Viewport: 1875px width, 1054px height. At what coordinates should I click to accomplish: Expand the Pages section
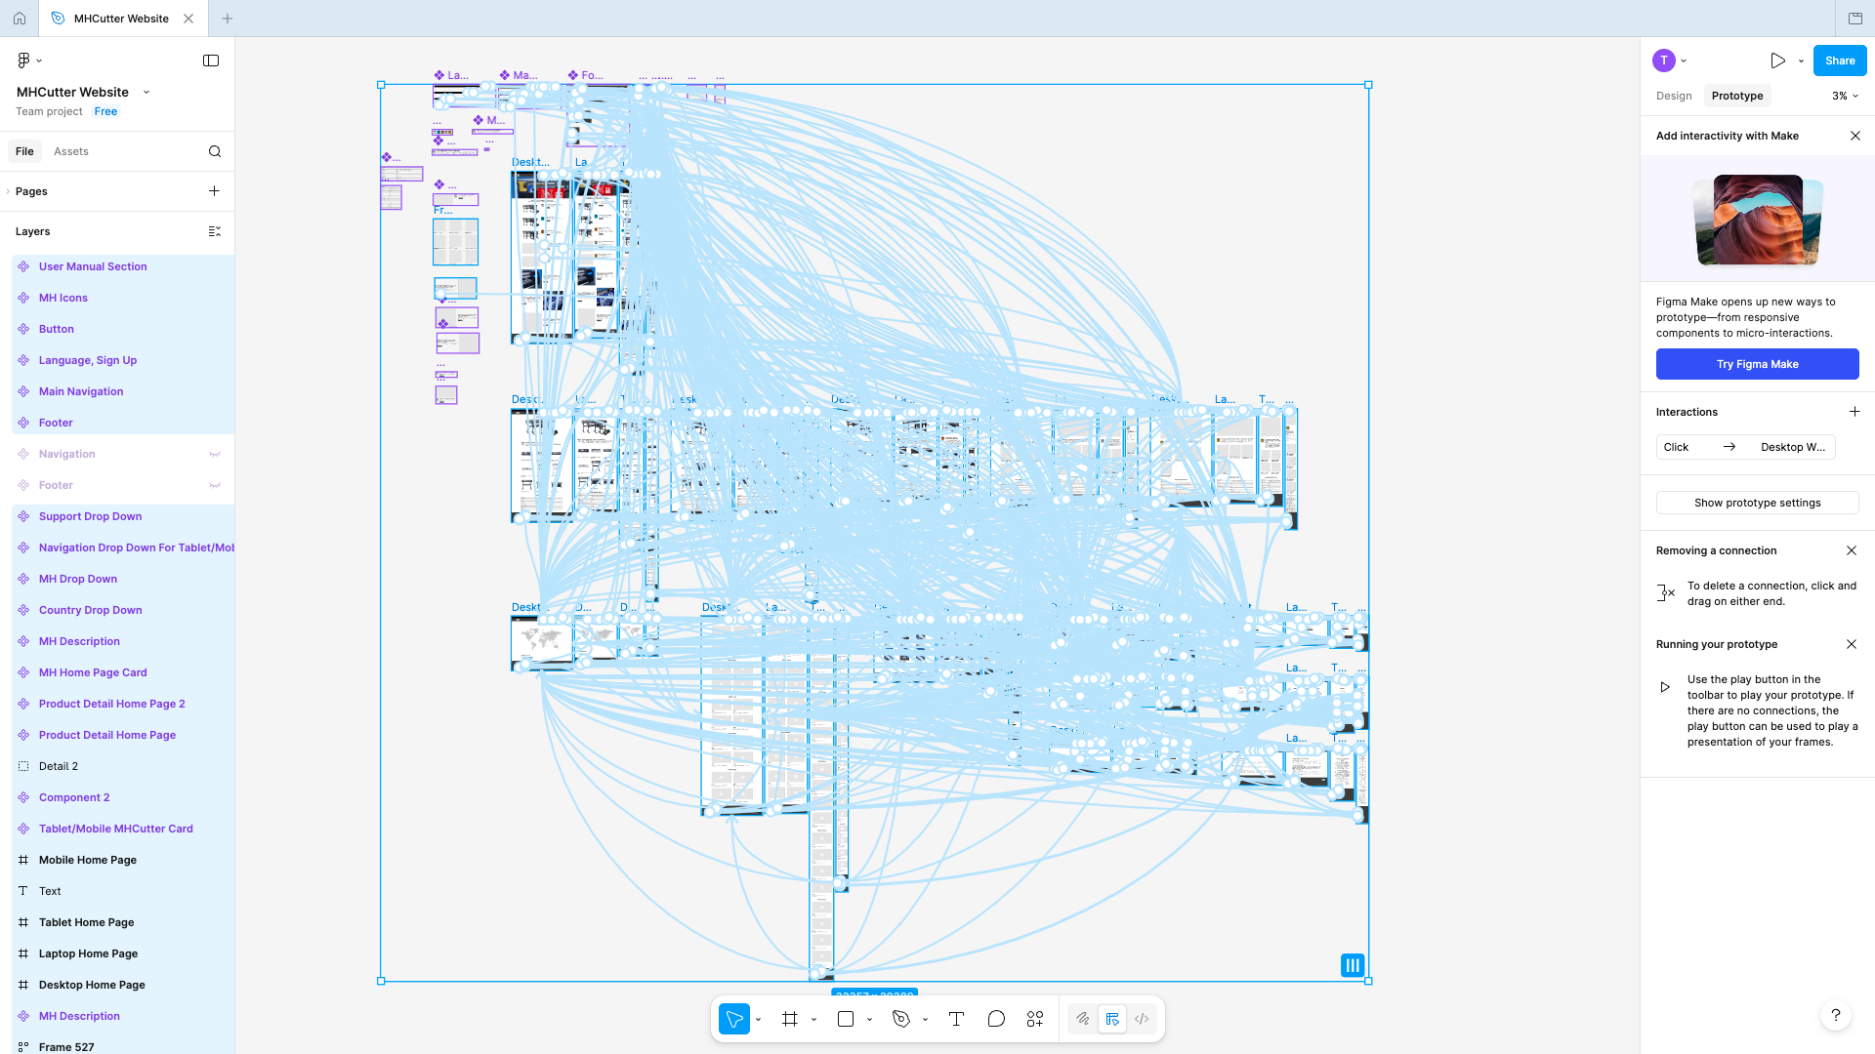click(8, 191)
